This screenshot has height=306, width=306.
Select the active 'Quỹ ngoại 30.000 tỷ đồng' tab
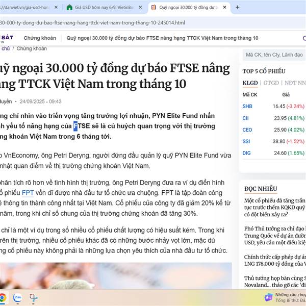tap(188, 8)
